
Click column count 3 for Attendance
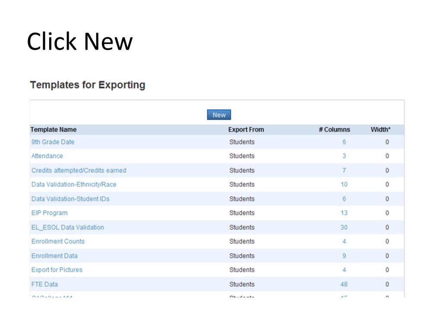pos(344,156)
